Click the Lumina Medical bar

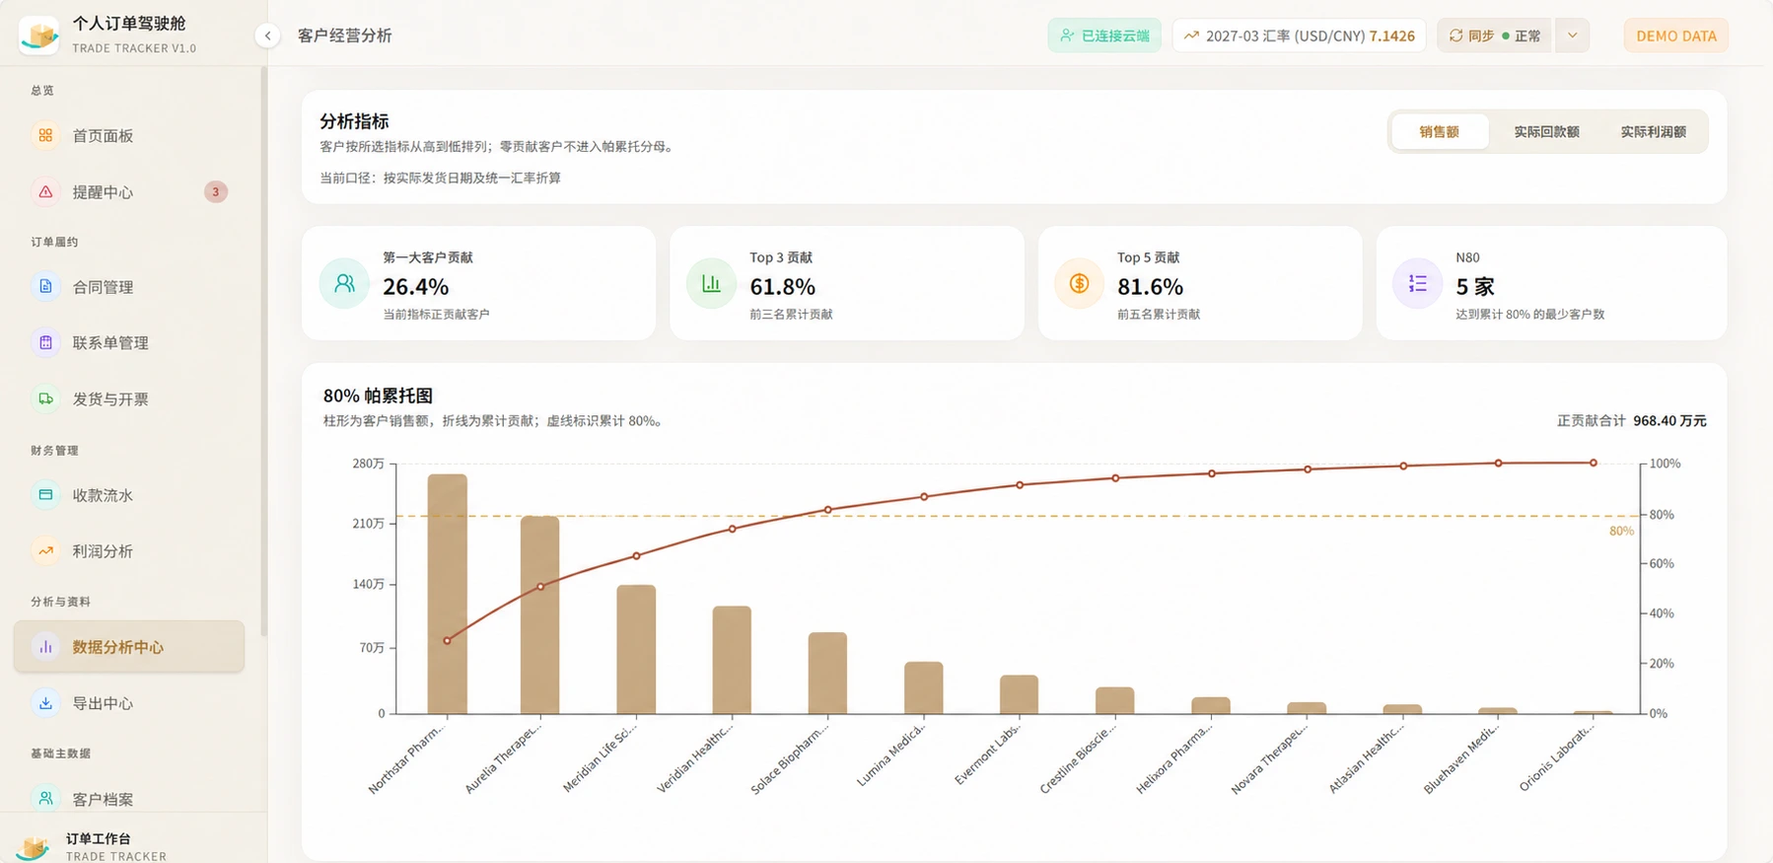(x=923, y=687)
